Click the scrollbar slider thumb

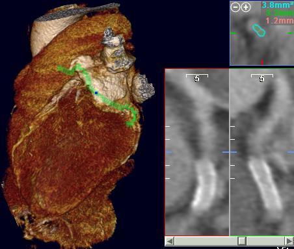pos(242,241)
